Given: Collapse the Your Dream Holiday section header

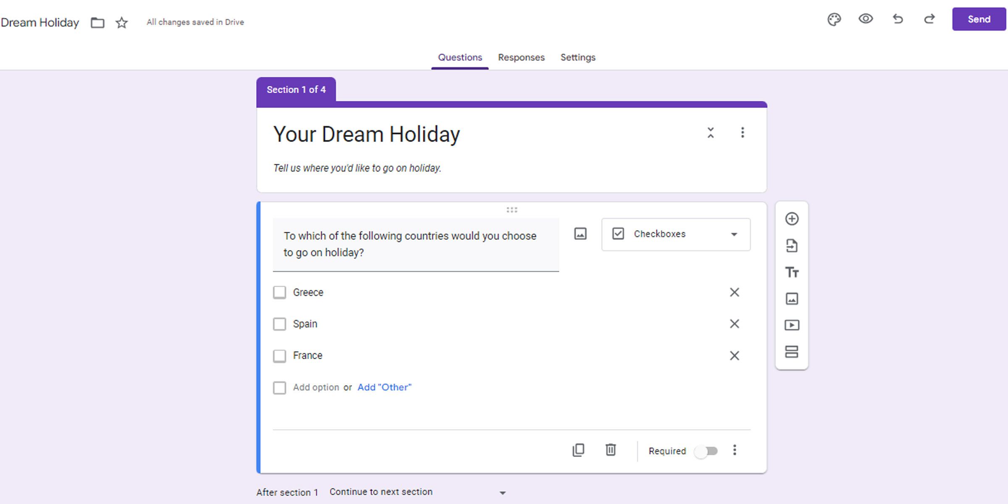Looking at the screenshot, I should tap(710, 133).
